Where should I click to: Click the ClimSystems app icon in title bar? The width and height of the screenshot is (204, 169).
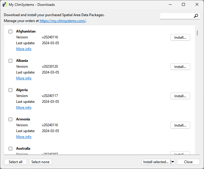coord(5,5)
